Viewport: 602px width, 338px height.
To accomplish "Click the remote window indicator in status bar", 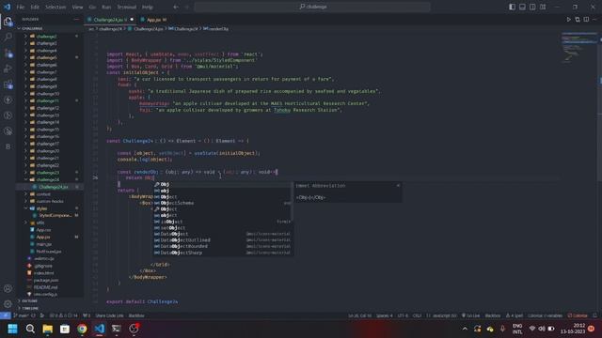I will coord(5,315).
